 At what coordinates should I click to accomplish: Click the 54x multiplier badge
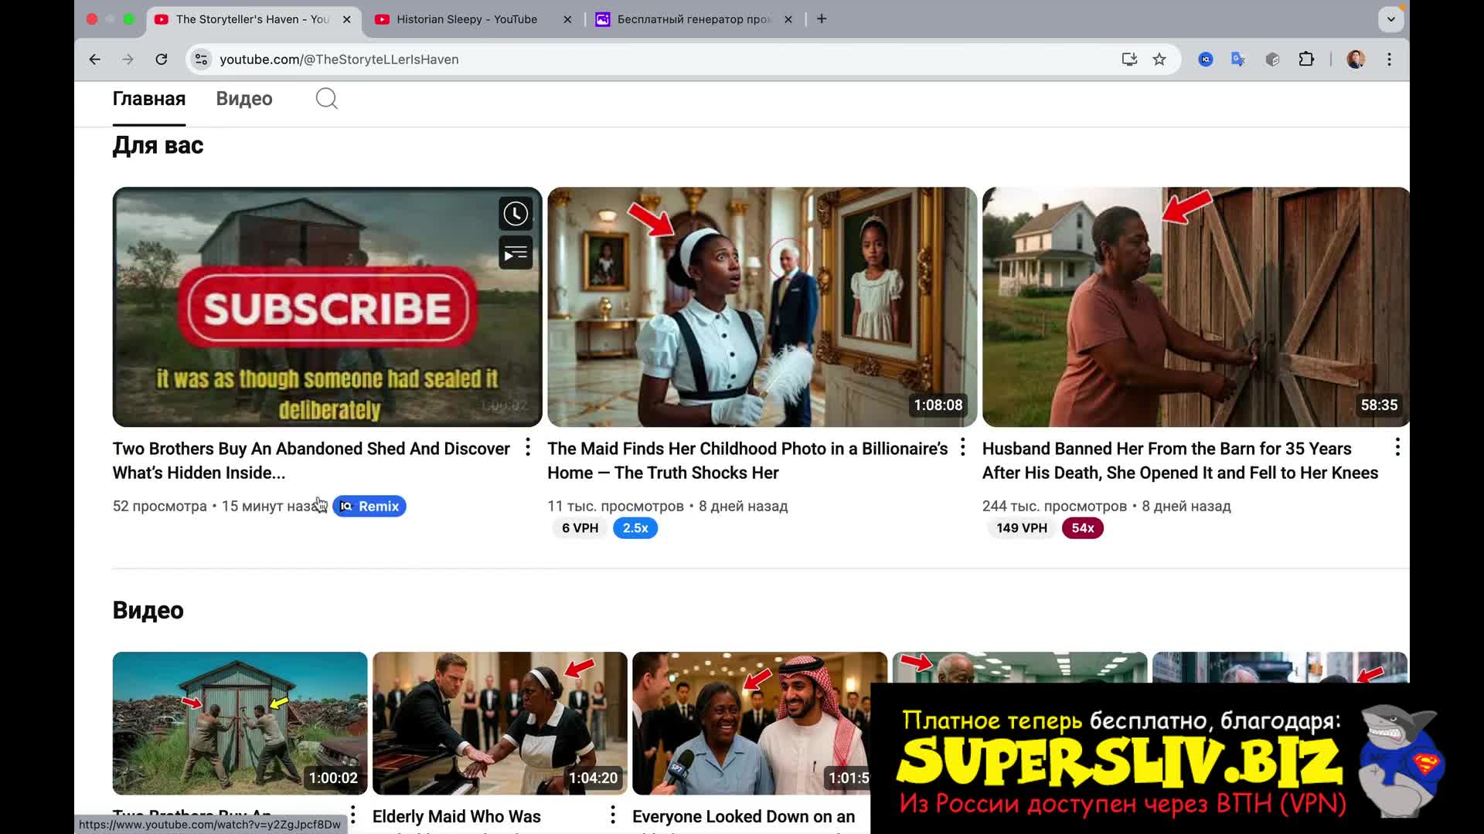[1082, 528]
